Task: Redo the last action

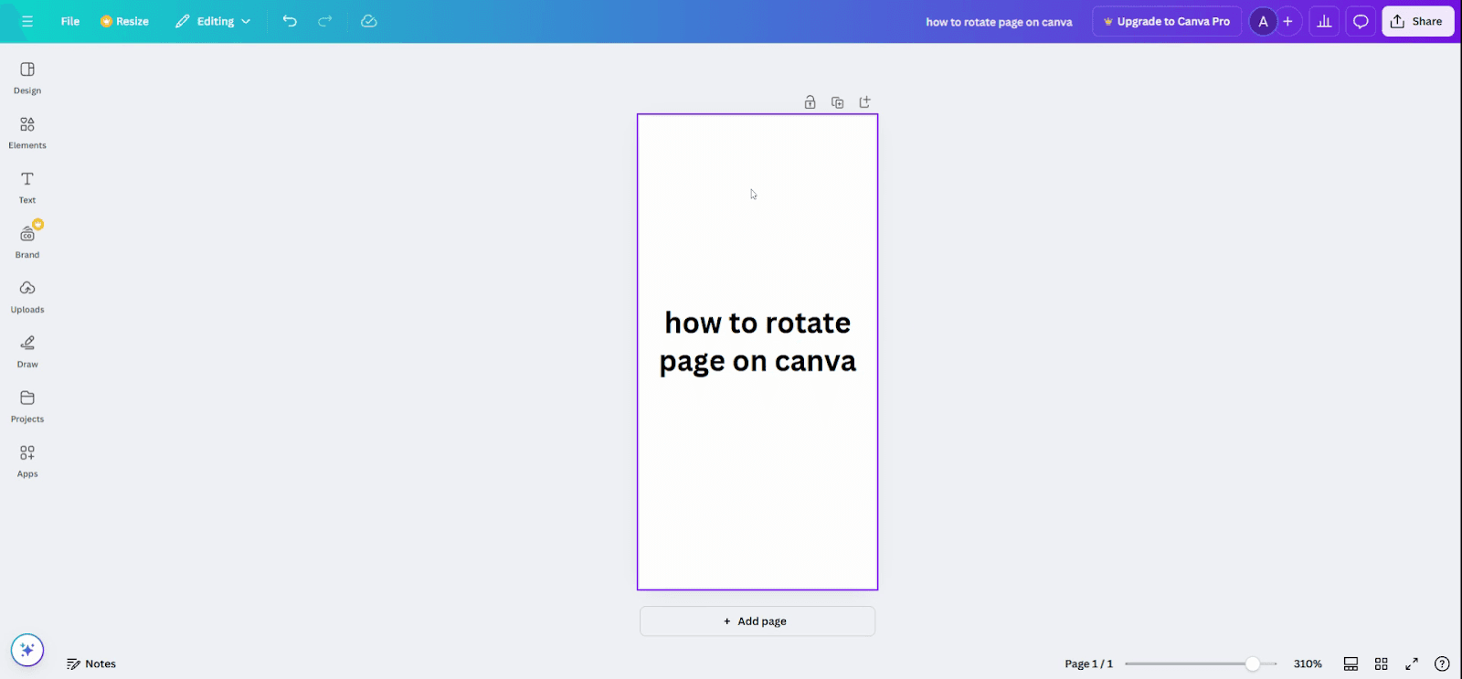Action: pyautogui.click(x=324, y=21)
